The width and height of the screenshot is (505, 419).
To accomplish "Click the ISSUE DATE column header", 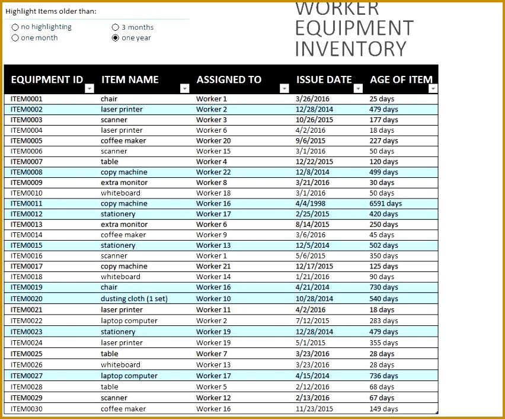I will click(324, 79).
